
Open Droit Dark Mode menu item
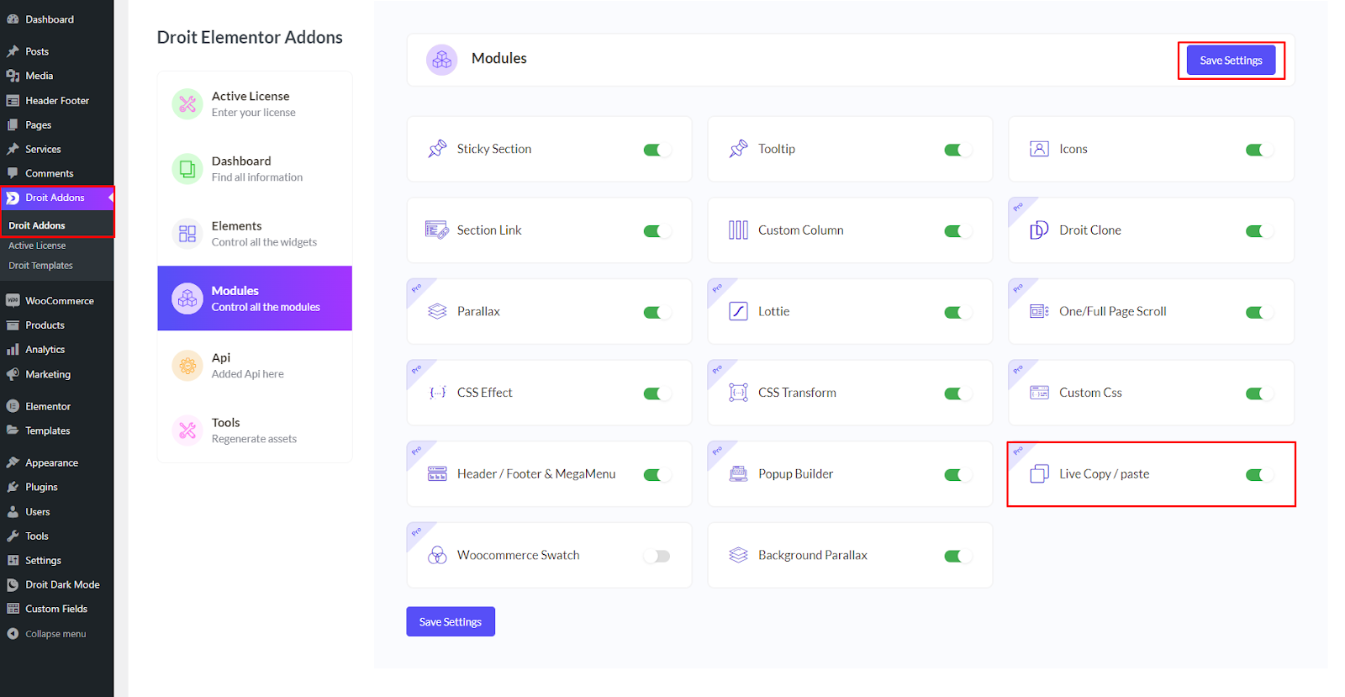click(56, 584)
